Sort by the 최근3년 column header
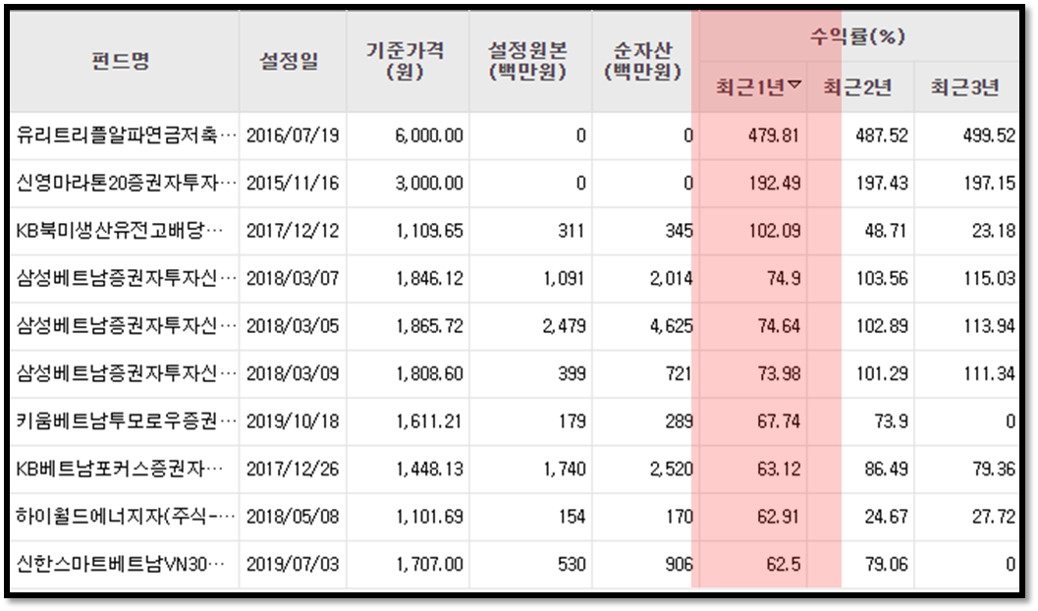 coord(964,87)
